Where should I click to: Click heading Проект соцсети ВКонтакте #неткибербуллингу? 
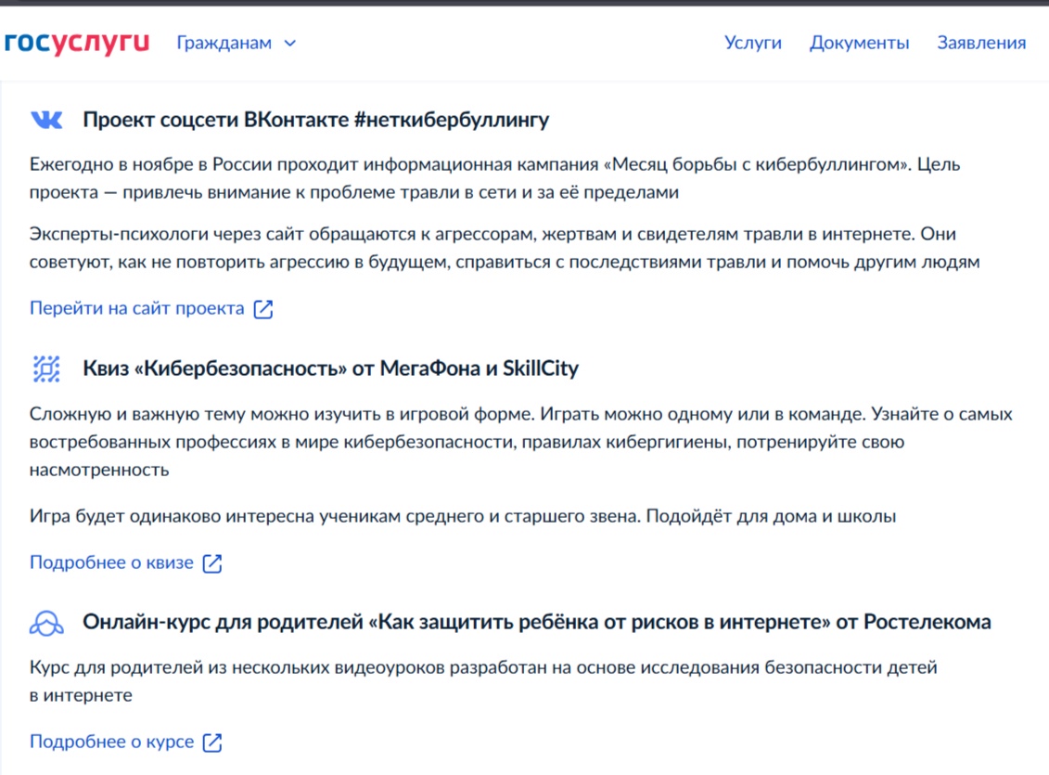coord(315,120)
